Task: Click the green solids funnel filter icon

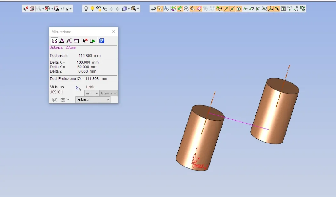Action: [173, 9]
